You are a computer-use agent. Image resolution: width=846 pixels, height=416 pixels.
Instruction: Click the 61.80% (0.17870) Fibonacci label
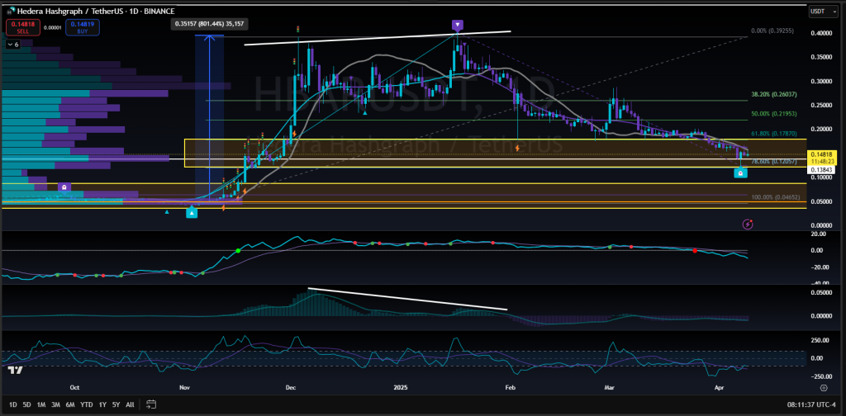(x=773, y=134)
